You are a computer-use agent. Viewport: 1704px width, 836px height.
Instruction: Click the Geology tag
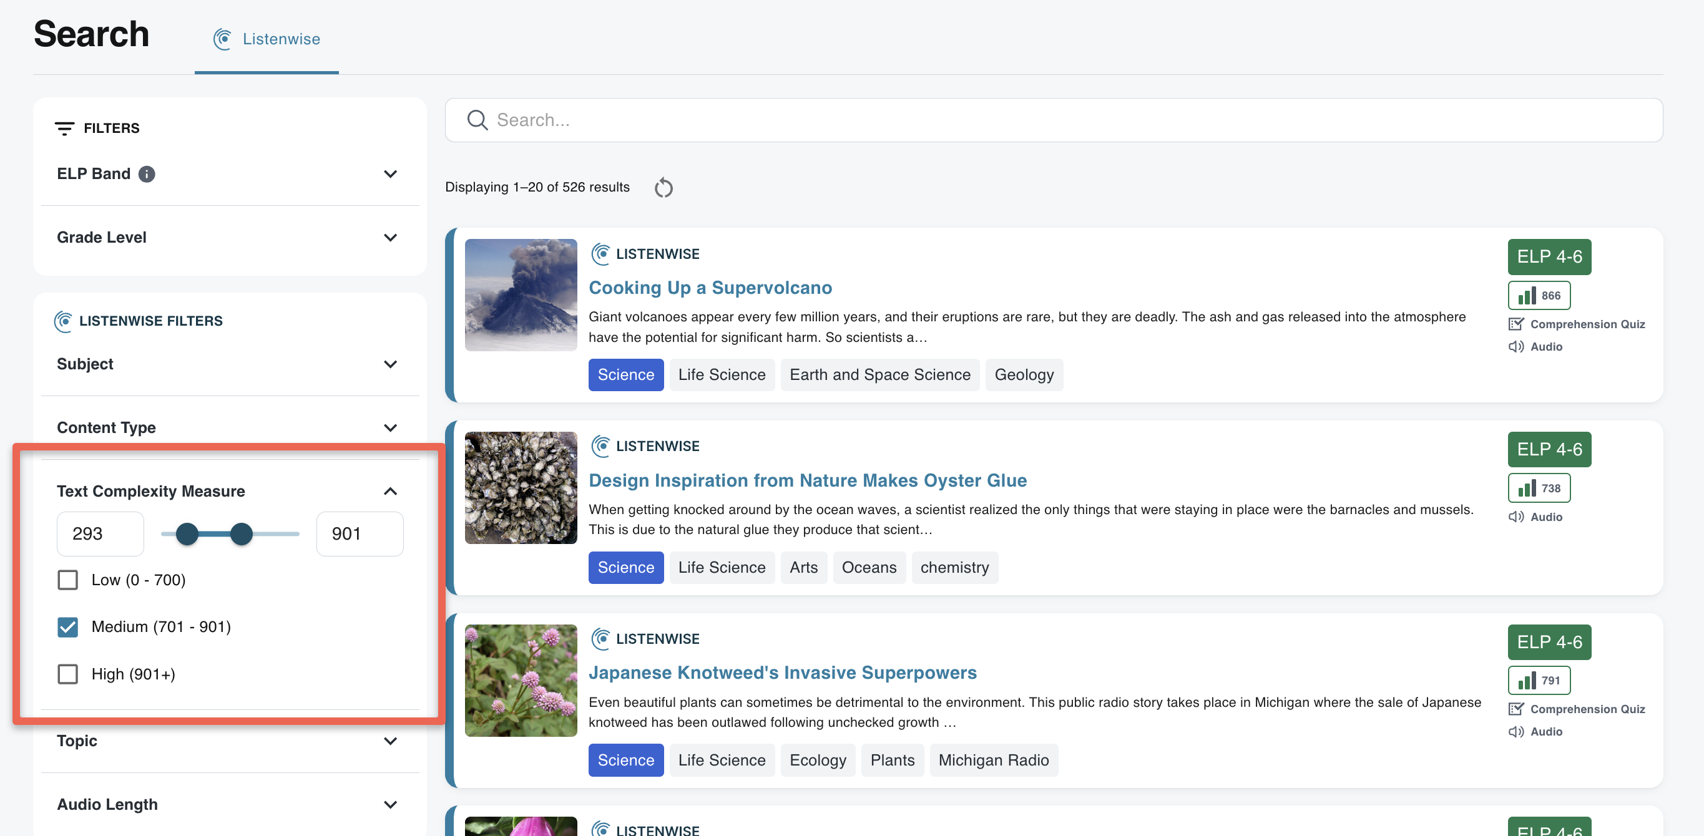[x=1024, y=375]
